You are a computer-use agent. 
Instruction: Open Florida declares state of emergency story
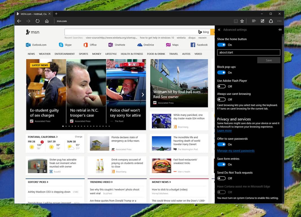(x=117, y=143)
